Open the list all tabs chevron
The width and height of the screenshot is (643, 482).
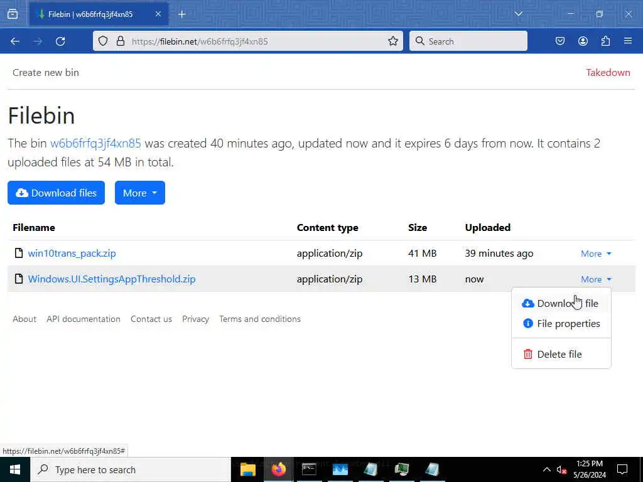pos(518,14)
